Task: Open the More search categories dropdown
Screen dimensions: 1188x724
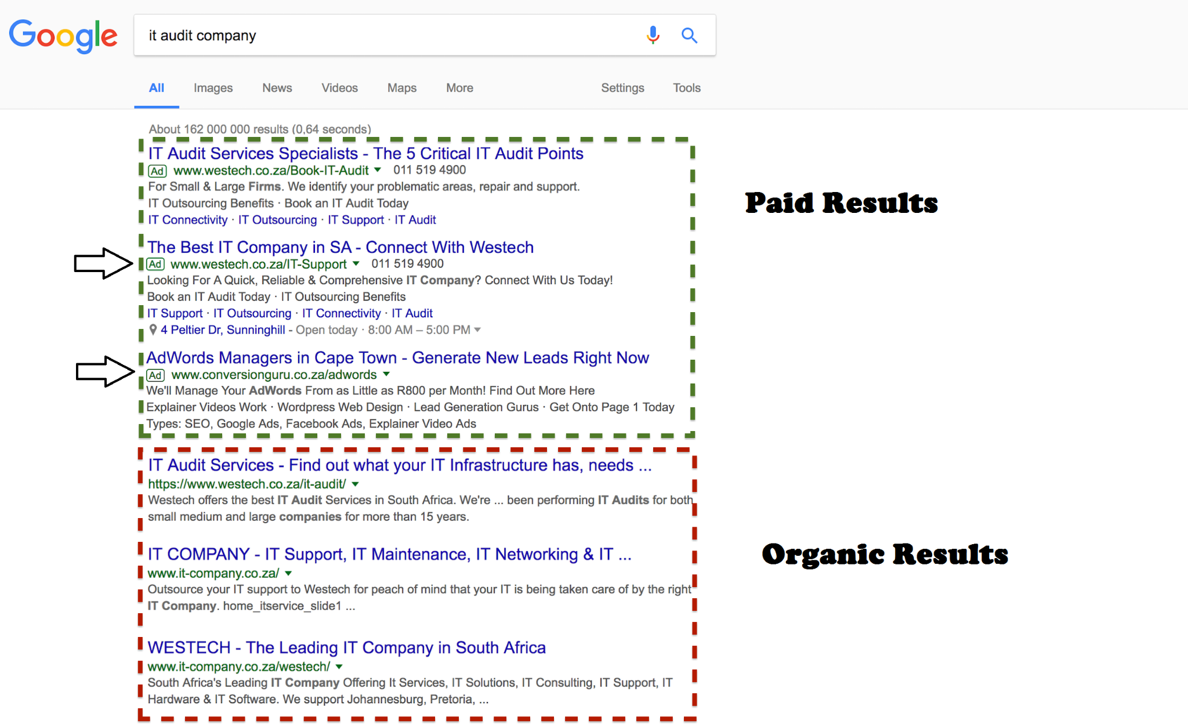Action: click(459, 88)
